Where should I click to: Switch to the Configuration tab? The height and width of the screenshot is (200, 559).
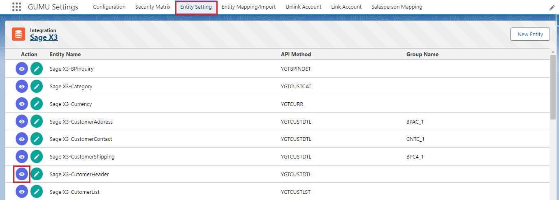(109, 7)
